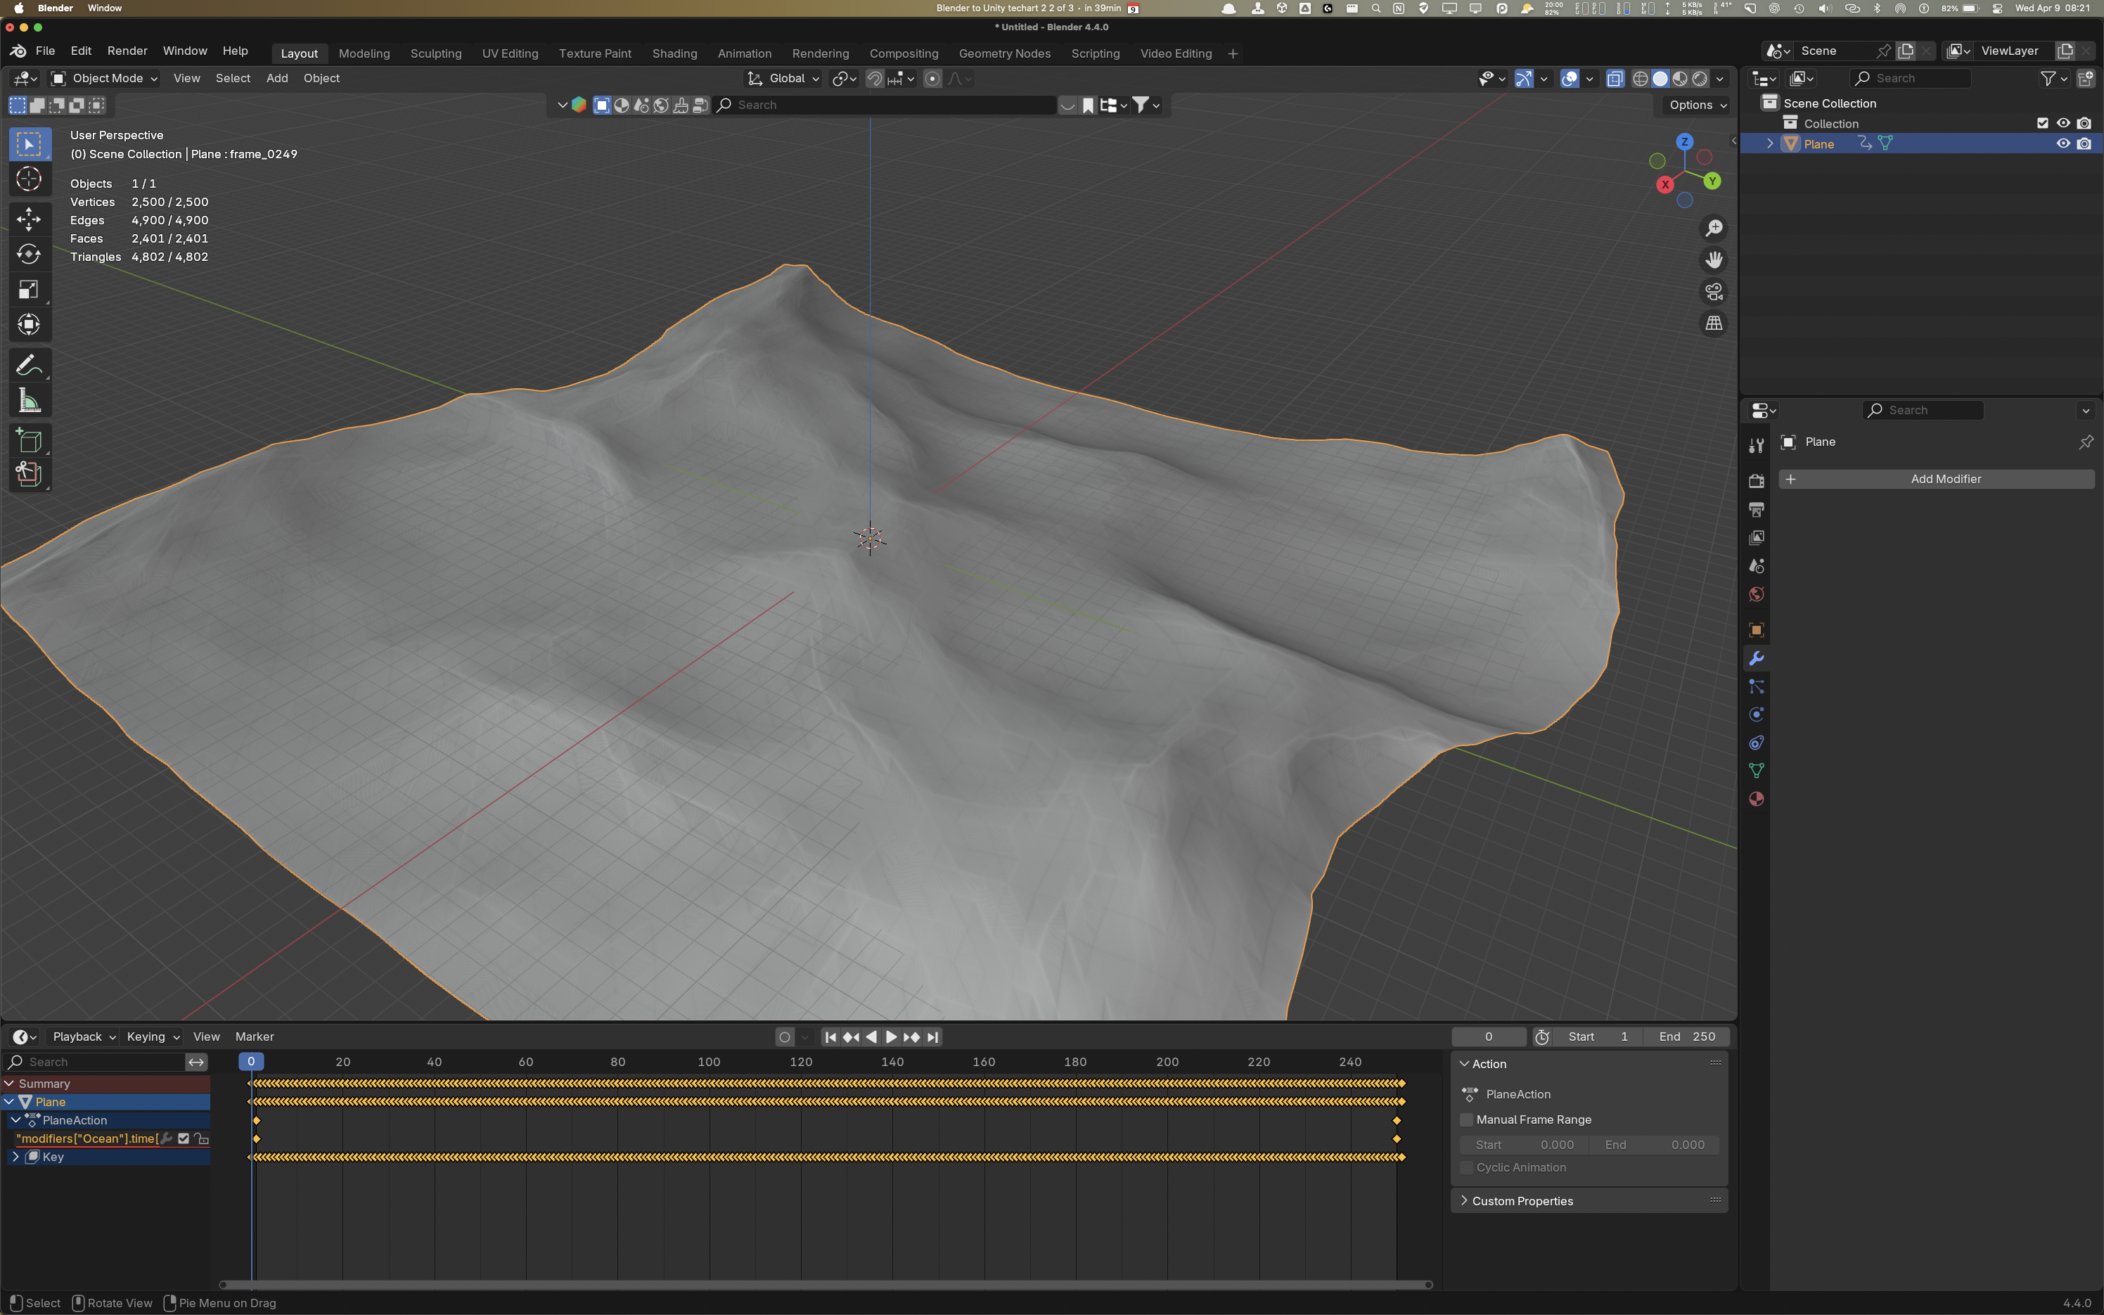2104x1315 pixels.
Task: Open the Material properties tab
Action: point(1756,800)
